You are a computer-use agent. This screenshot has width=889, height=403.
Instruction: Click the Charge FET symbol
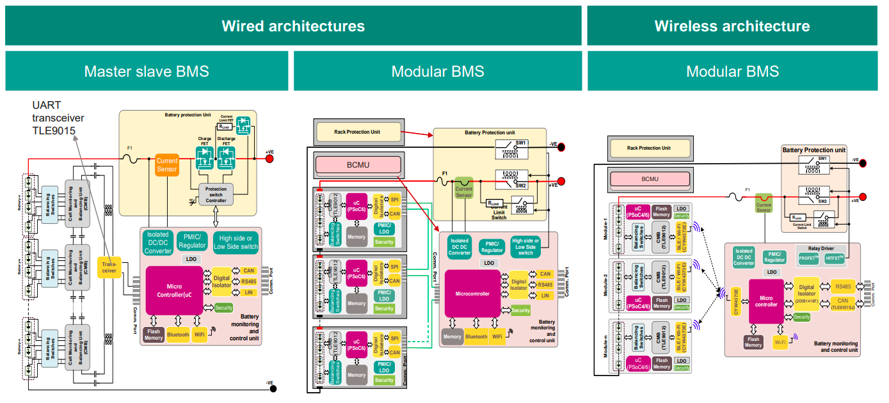pyautogui.click(x=205, y=160)
